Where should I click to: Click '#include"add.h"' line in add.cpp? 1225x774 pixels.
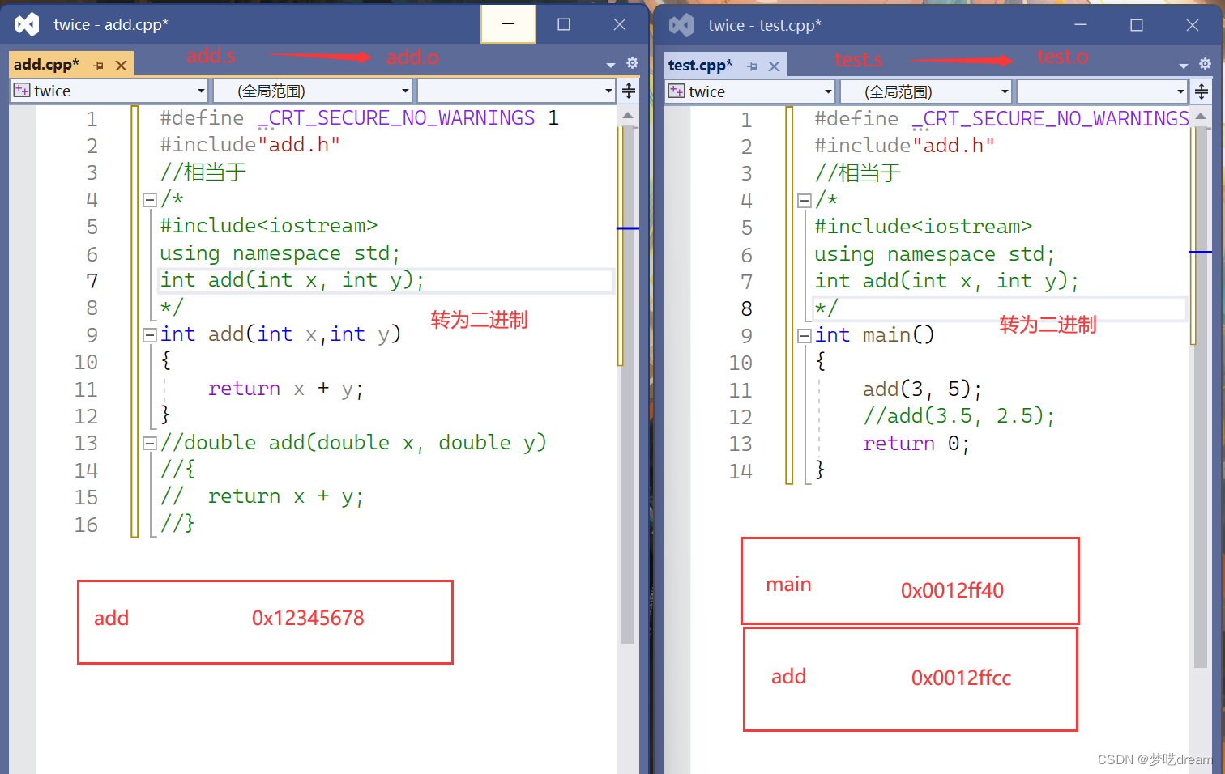(250, 145)
